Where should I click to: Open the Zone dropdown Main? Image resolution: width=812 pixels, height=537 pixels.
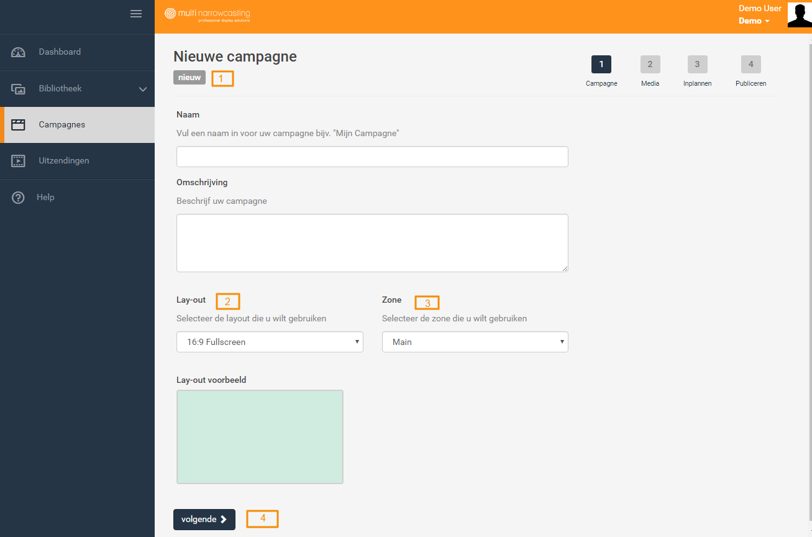click(x=475, y=342)
